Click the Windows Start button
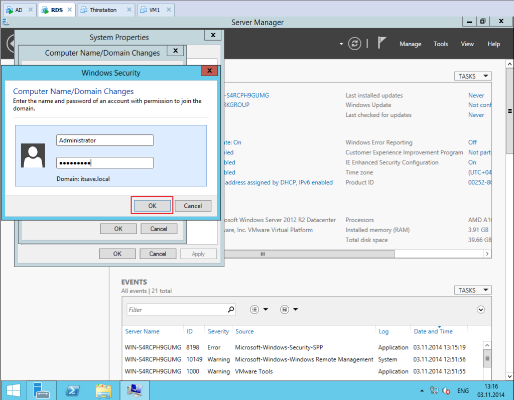Viewport: 514px width, 400px height. 14,390
